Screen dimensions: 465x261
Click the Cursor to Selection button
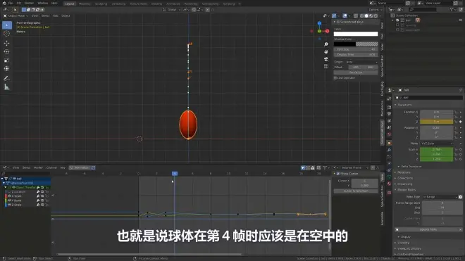tap(356, 191)
